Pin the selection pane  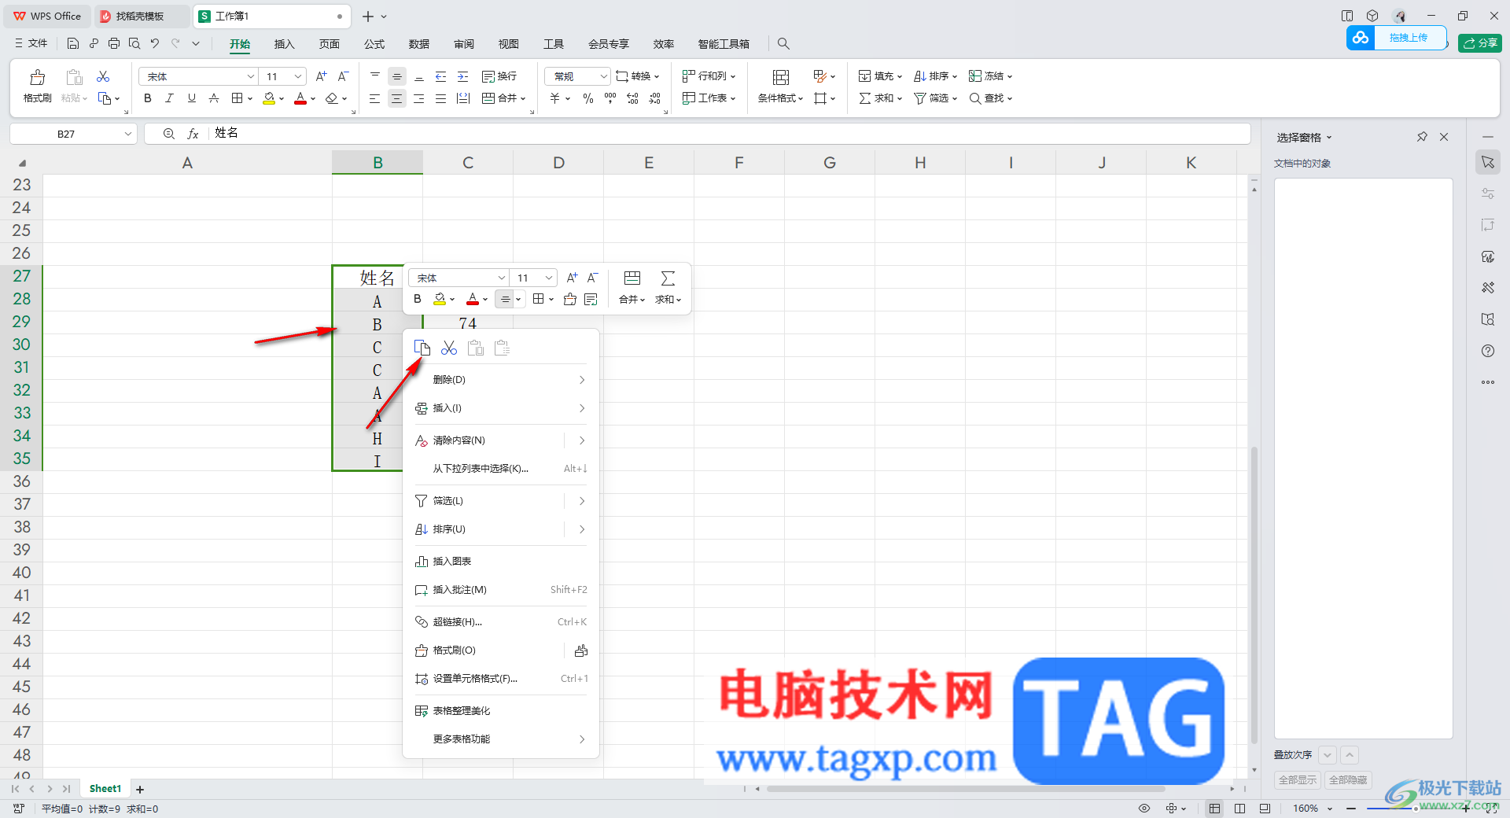pos(1422,137)
